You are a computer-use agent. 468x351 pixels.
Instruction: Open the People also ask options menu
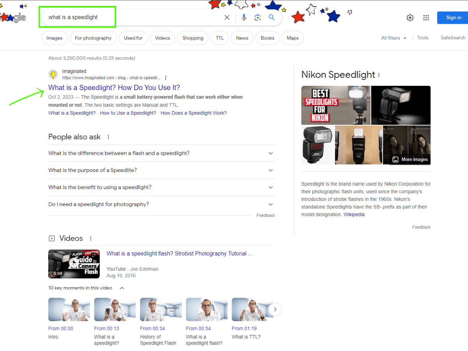tap(108, 137)
